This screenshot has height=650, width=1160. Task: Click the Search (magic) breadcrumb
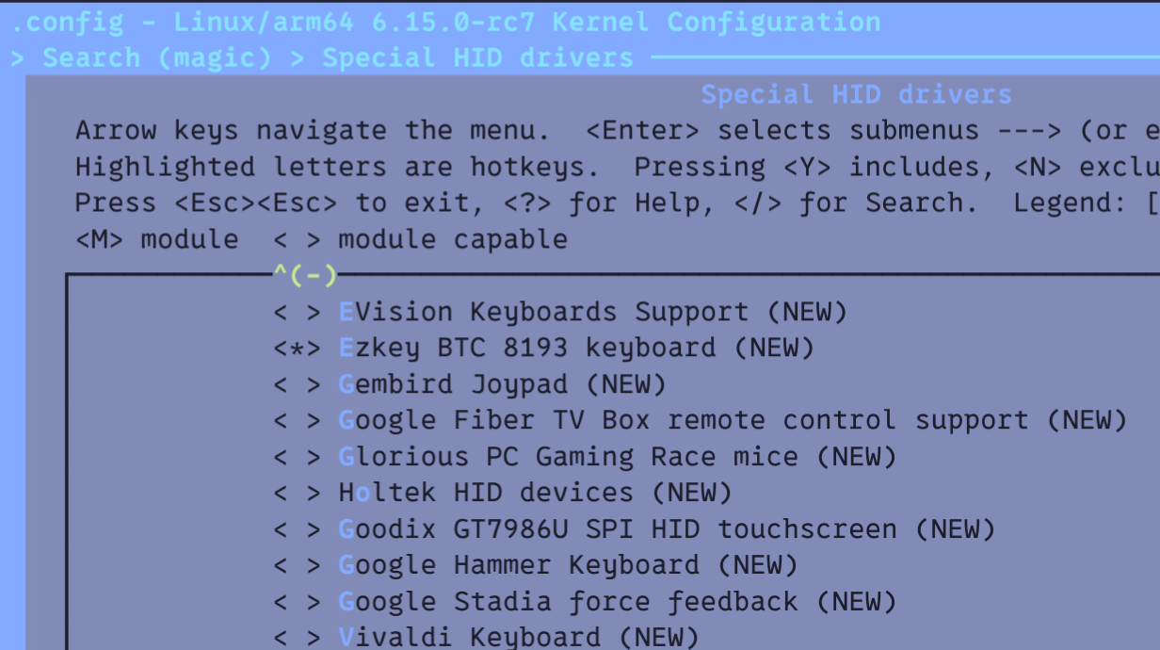point(156,57)
